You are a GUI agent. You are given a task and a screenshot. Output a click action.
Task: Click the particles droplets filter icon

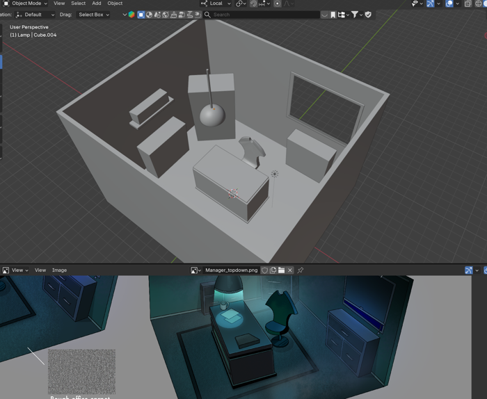click(x=157, y=15)
